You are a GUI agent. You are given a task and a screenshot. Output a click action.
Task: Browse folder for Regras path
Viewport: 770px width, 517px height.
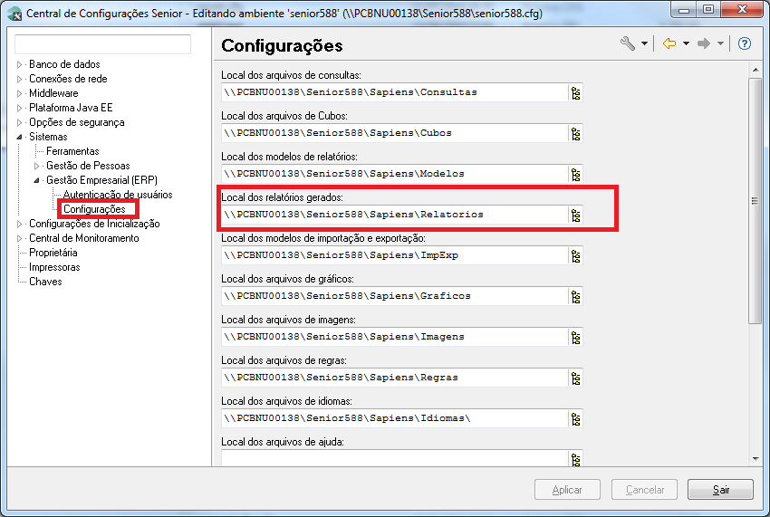point(575,378)
